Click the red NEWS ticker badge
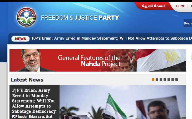The width and height of the screenshot is (192, 119). [x=21, y=39]
